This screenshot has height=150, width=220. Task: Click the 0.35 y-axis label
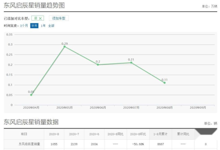click(x=9, y=35)
